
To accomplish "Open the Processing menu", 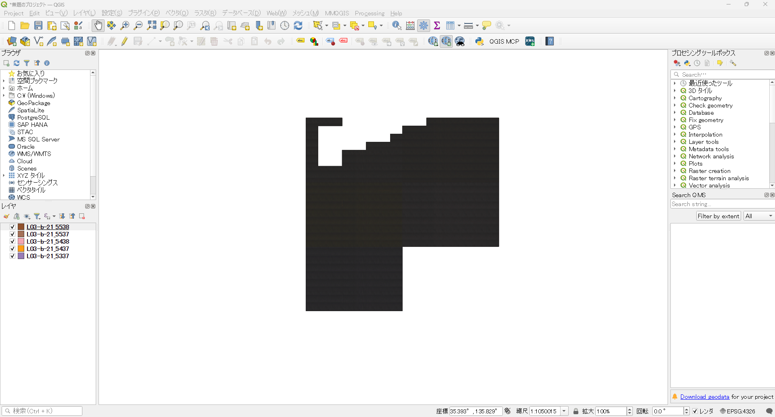I will (370, 13).
